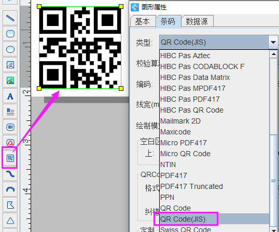This screenshot has width=279, height=232.
Task: Select the line drawing tool
Action: (x=10, y=18)
